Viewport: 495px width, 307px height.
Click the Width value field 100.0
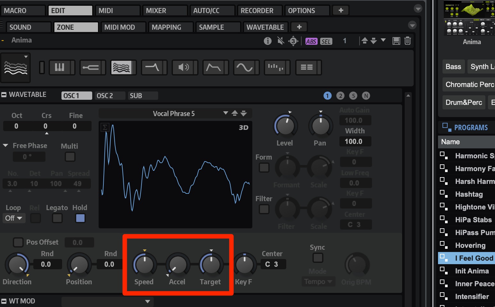coord(355,141)
